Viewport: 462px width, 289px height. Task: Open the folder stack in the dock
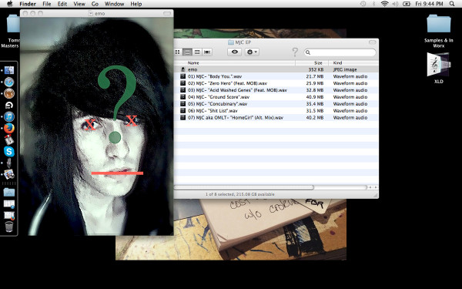9,192
